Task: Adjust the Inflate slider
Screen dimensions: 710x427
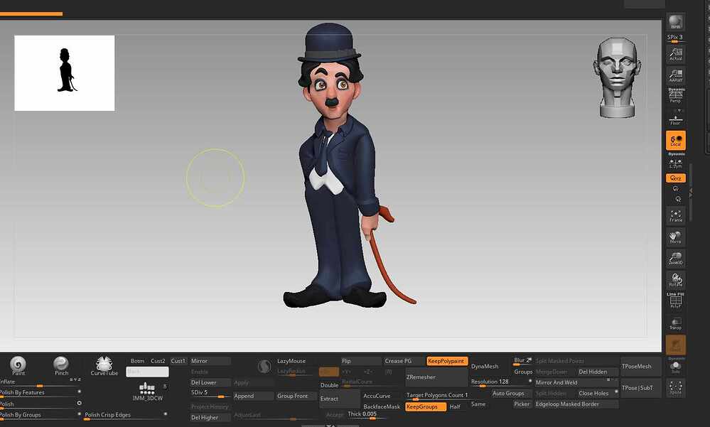Action: tap(41, 383)
